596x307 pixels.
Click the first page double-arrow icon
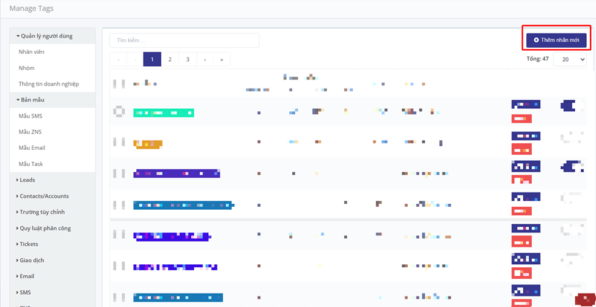tap(118, 59)
